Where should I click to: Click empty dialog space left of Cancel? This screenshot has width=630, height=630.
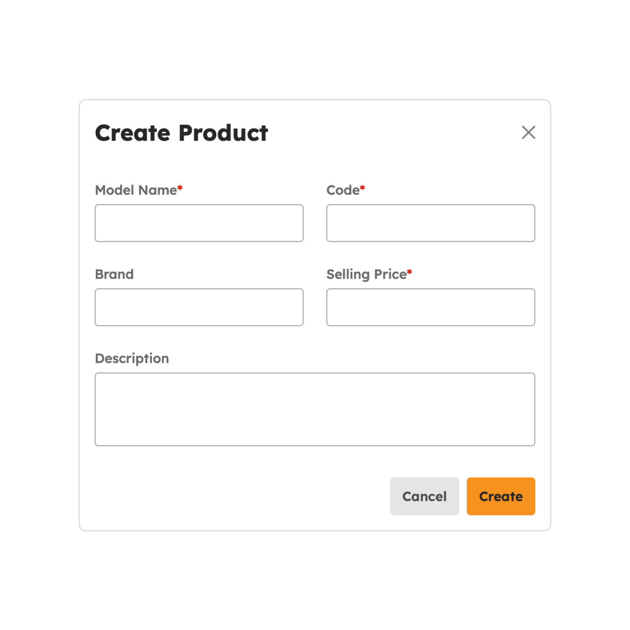(x=236, y=496)
